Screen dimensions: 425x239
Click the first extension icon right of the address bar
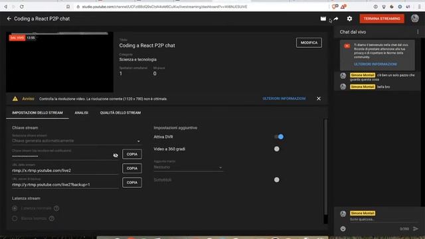(x=376, y=7)
